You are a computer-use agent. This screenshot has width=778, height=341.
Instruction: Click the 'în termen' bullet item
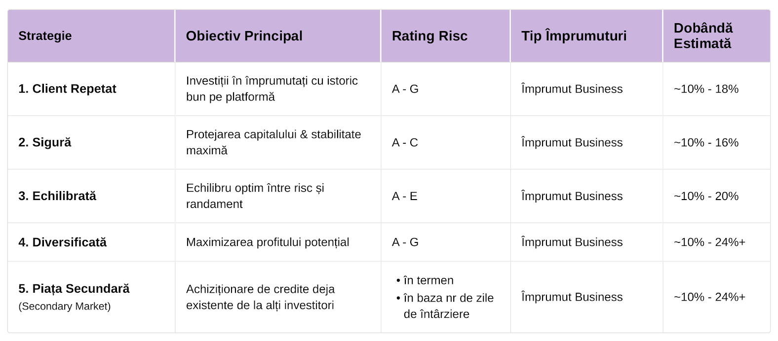(x=425, y=280)
